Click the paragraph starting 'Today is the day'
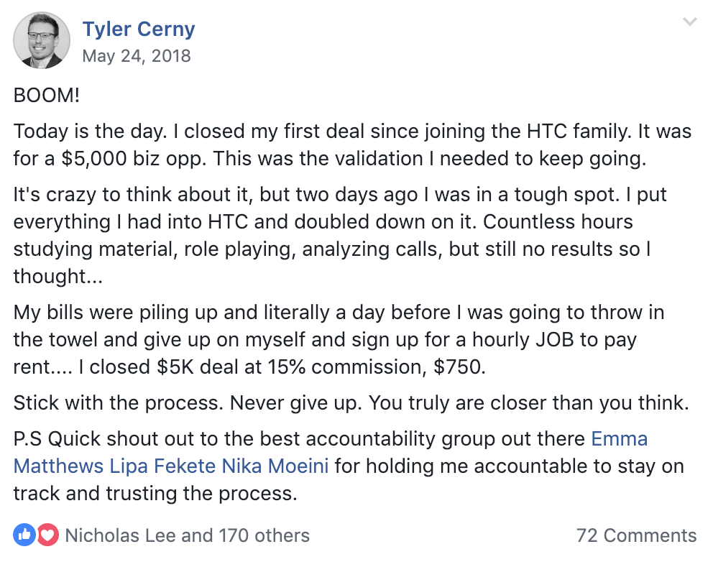The width and height of the screenshot is (713, 562). click(352, 144)
